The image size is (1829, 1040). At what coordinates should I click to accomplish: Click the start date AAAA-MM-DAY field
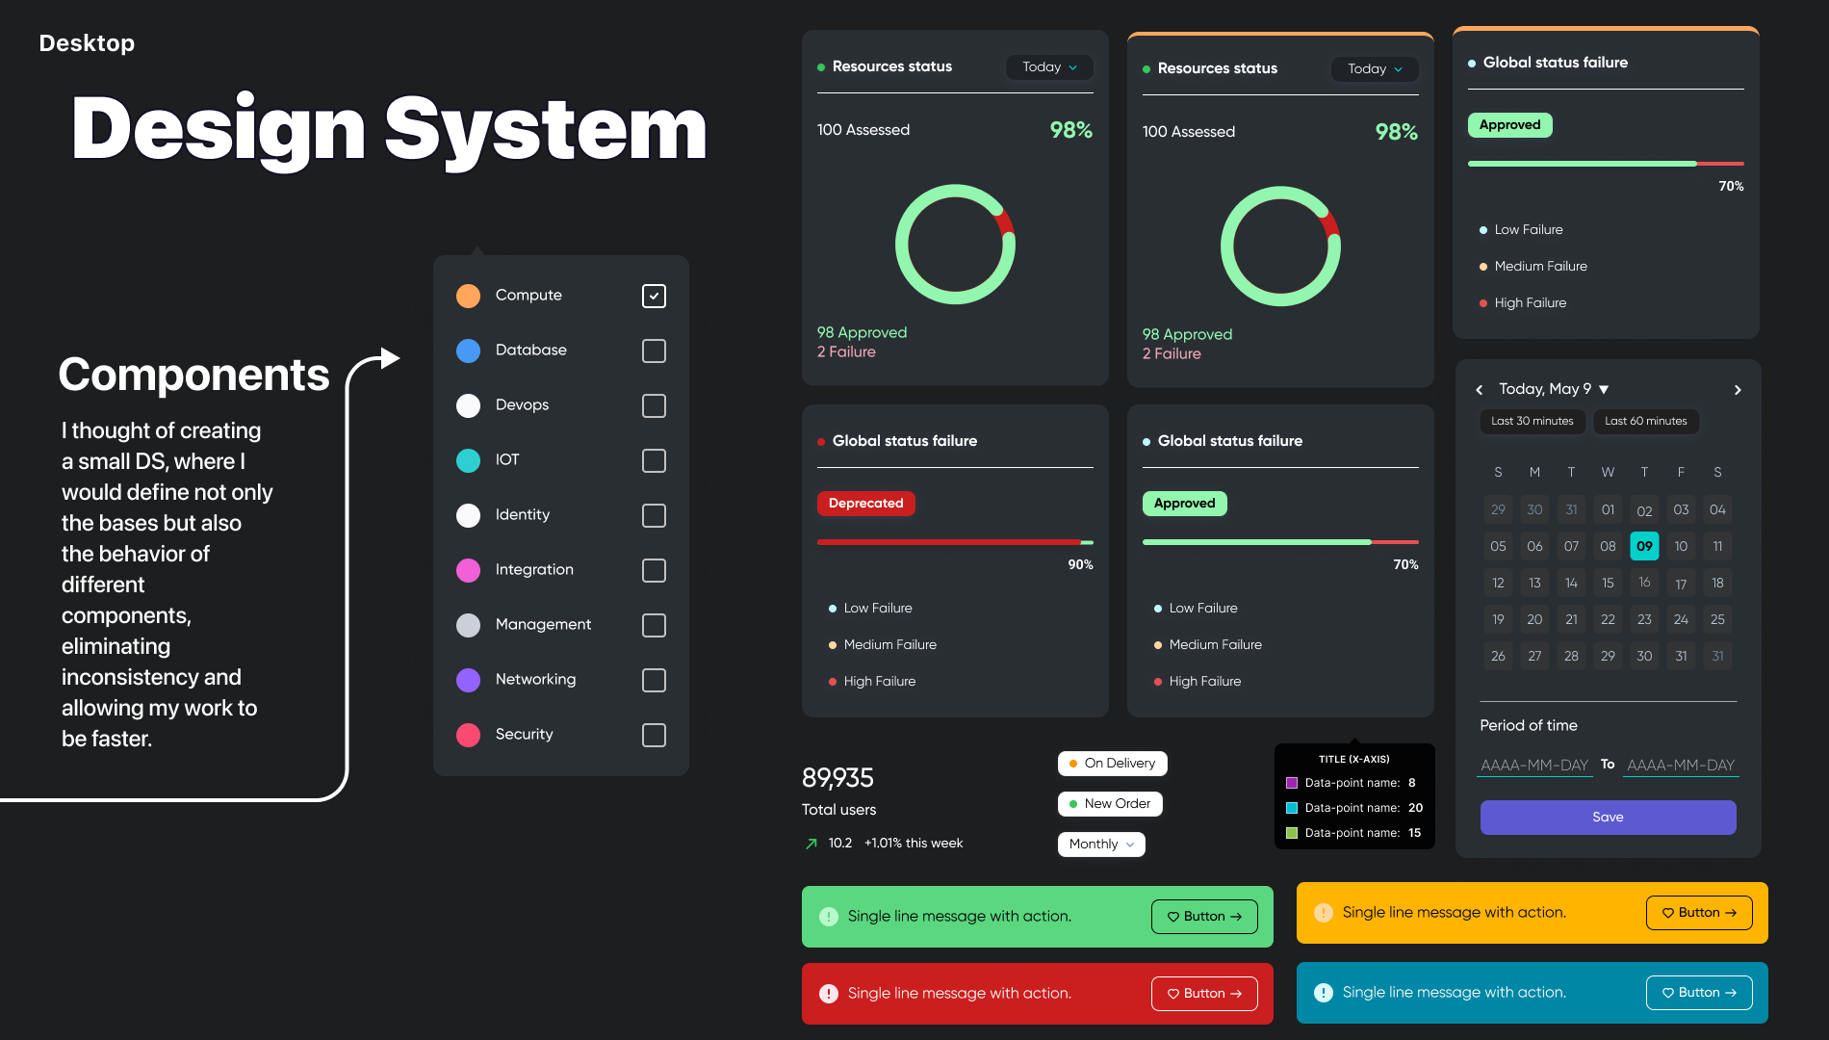[x=1534, y=765]
